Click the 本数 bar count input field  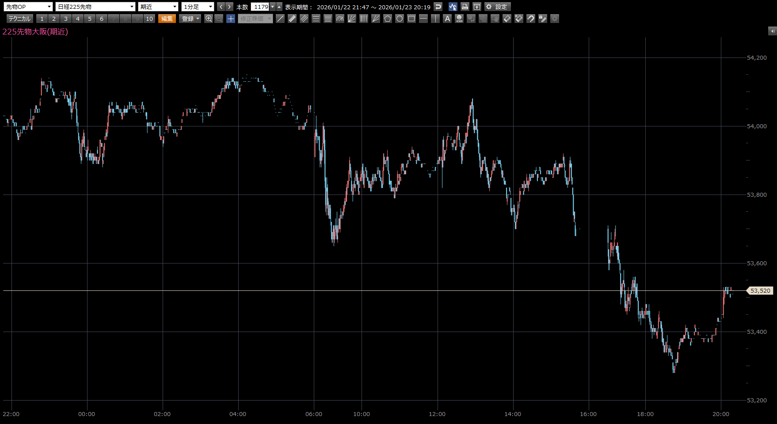260,7
